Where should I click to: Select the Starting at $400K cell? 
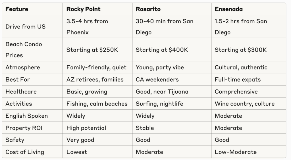(162, 50)
